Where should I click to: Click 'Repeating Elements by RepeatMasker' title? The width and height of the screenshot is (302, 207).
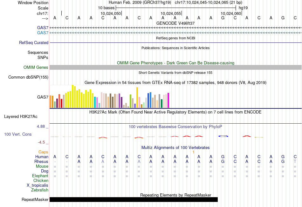[x=175, y=195]
